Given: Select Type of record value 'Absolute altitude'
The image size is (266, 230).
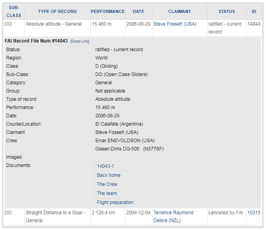Looking at the screenshot, I should [x=113, y=99].
